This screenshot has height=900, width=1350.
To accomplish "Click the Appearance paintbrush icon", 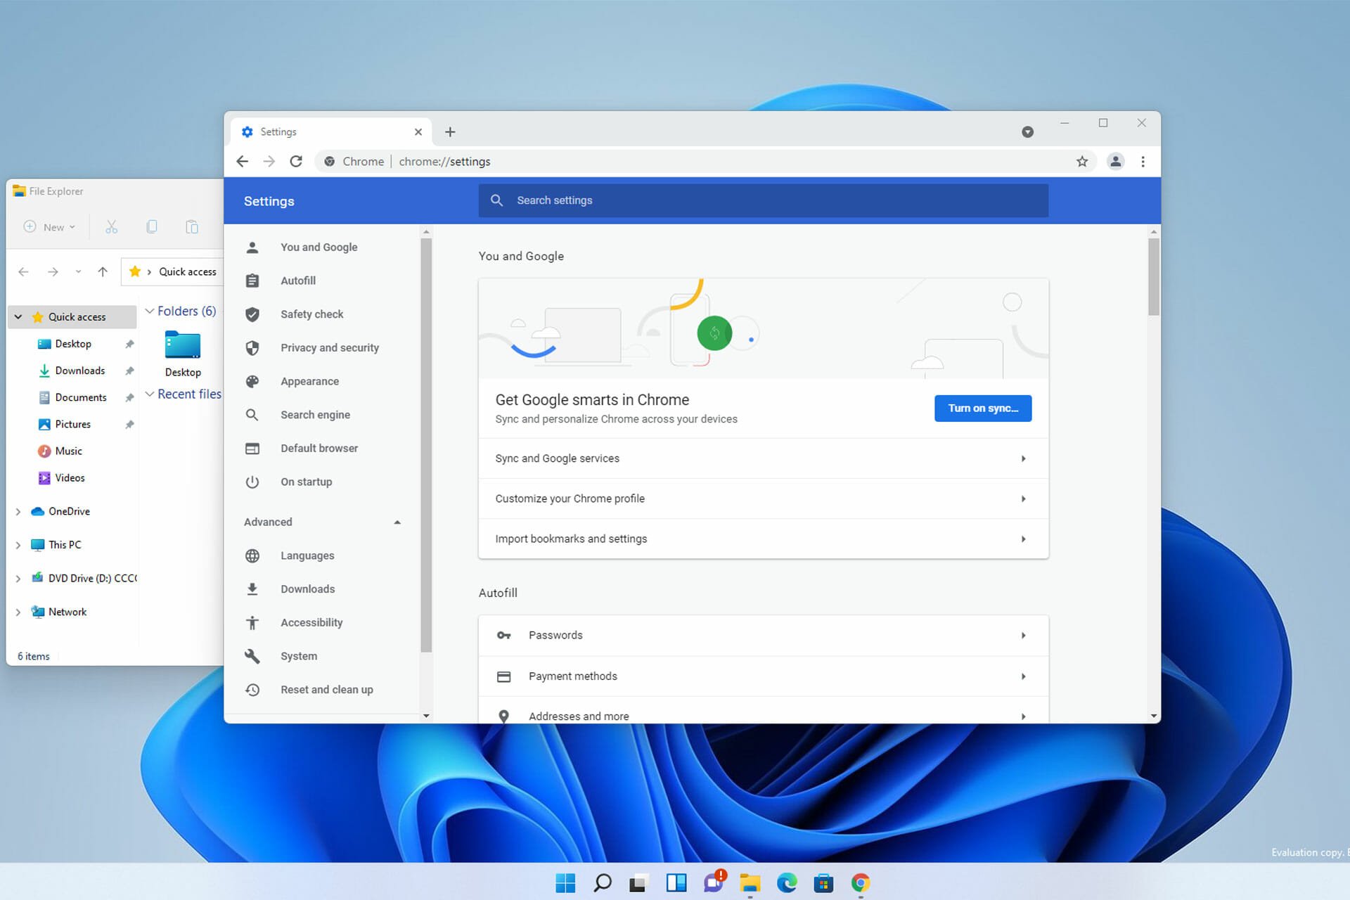I will point(252,380).
